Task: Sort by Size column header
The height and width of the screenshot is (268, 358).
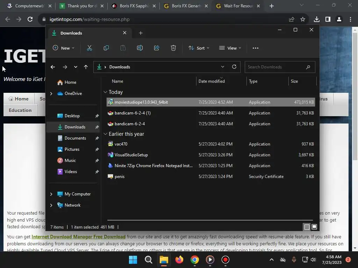Action: (x=294, y=81)
